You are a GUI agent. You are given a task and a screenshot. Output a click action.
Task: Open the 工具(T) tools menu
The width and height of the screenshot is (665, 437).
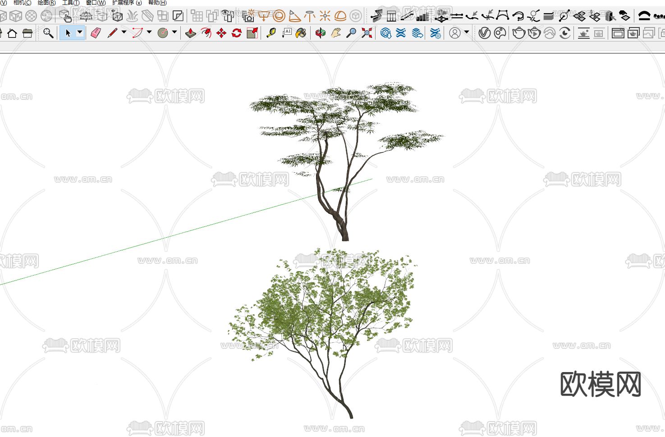[x=71, y=3]
